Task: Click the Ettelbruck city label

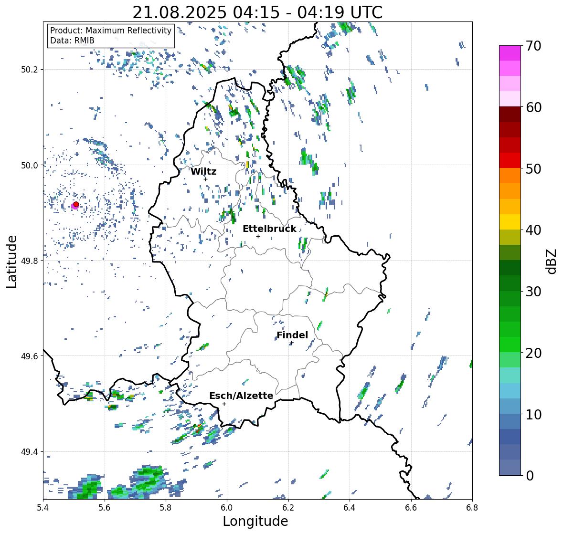Action: pos(269,229)
